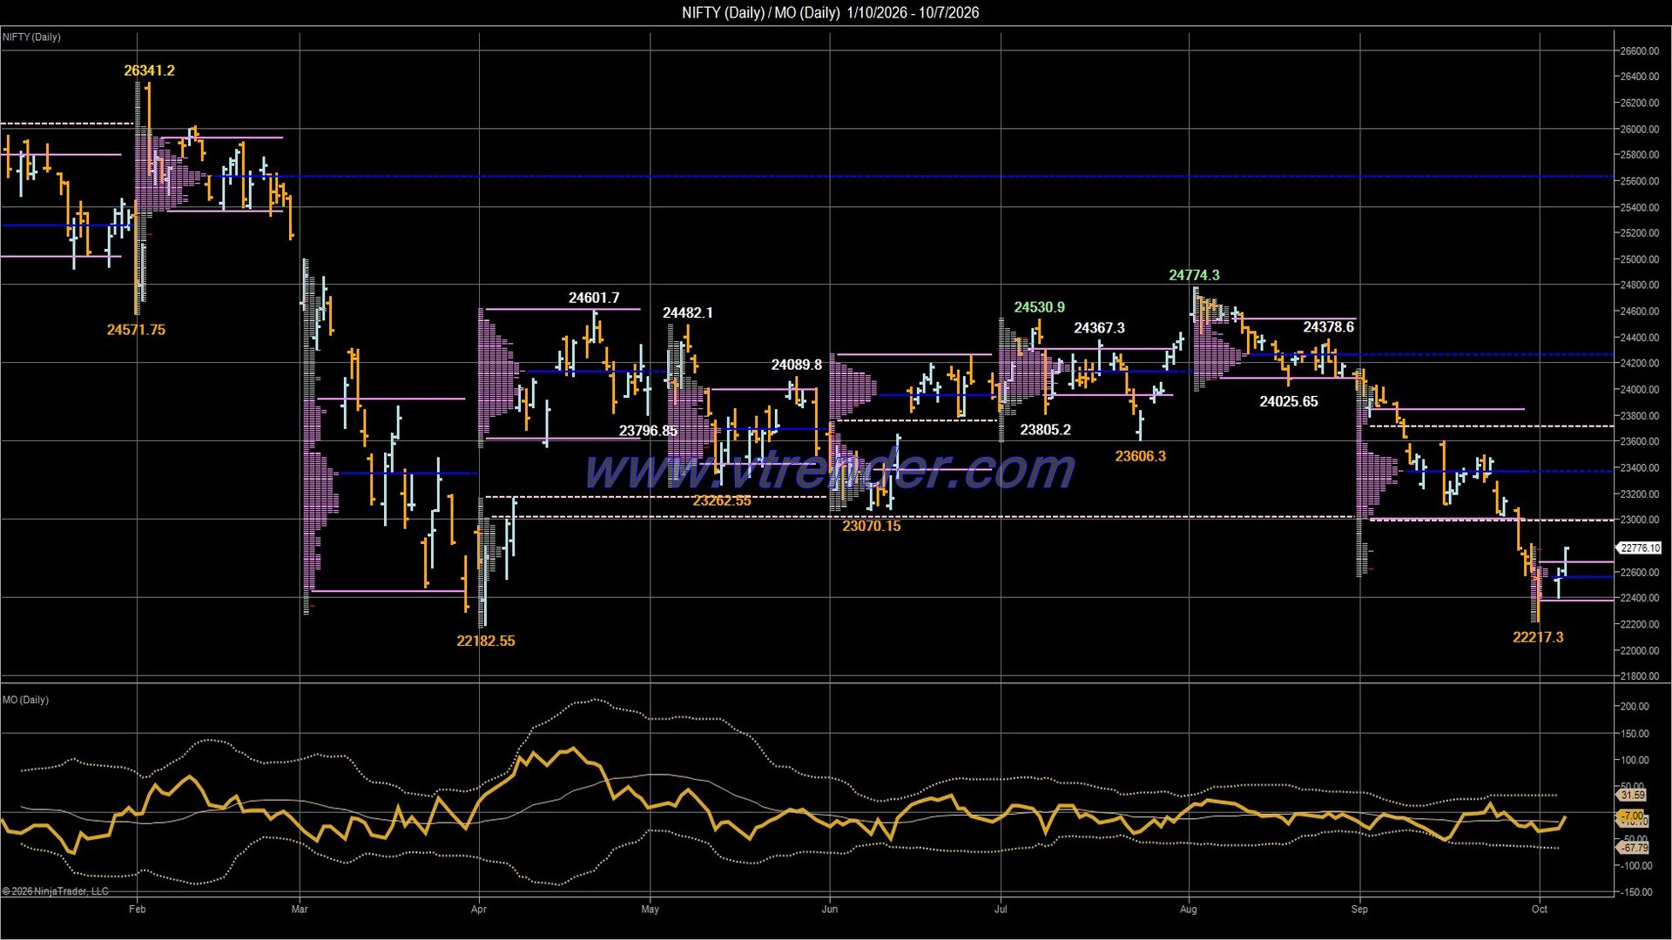Viewport: 1672px width, 940px height.
Task: Click the 23070.15 low label
Action: coord(872,526)
